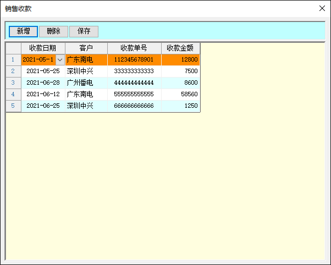Select customer cell 广州番电
The image size is (331, 265).
(86, 82)
